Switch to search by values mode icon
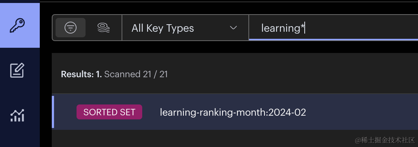Viewport: 418px width, 147px height. [x=104, y=28]
